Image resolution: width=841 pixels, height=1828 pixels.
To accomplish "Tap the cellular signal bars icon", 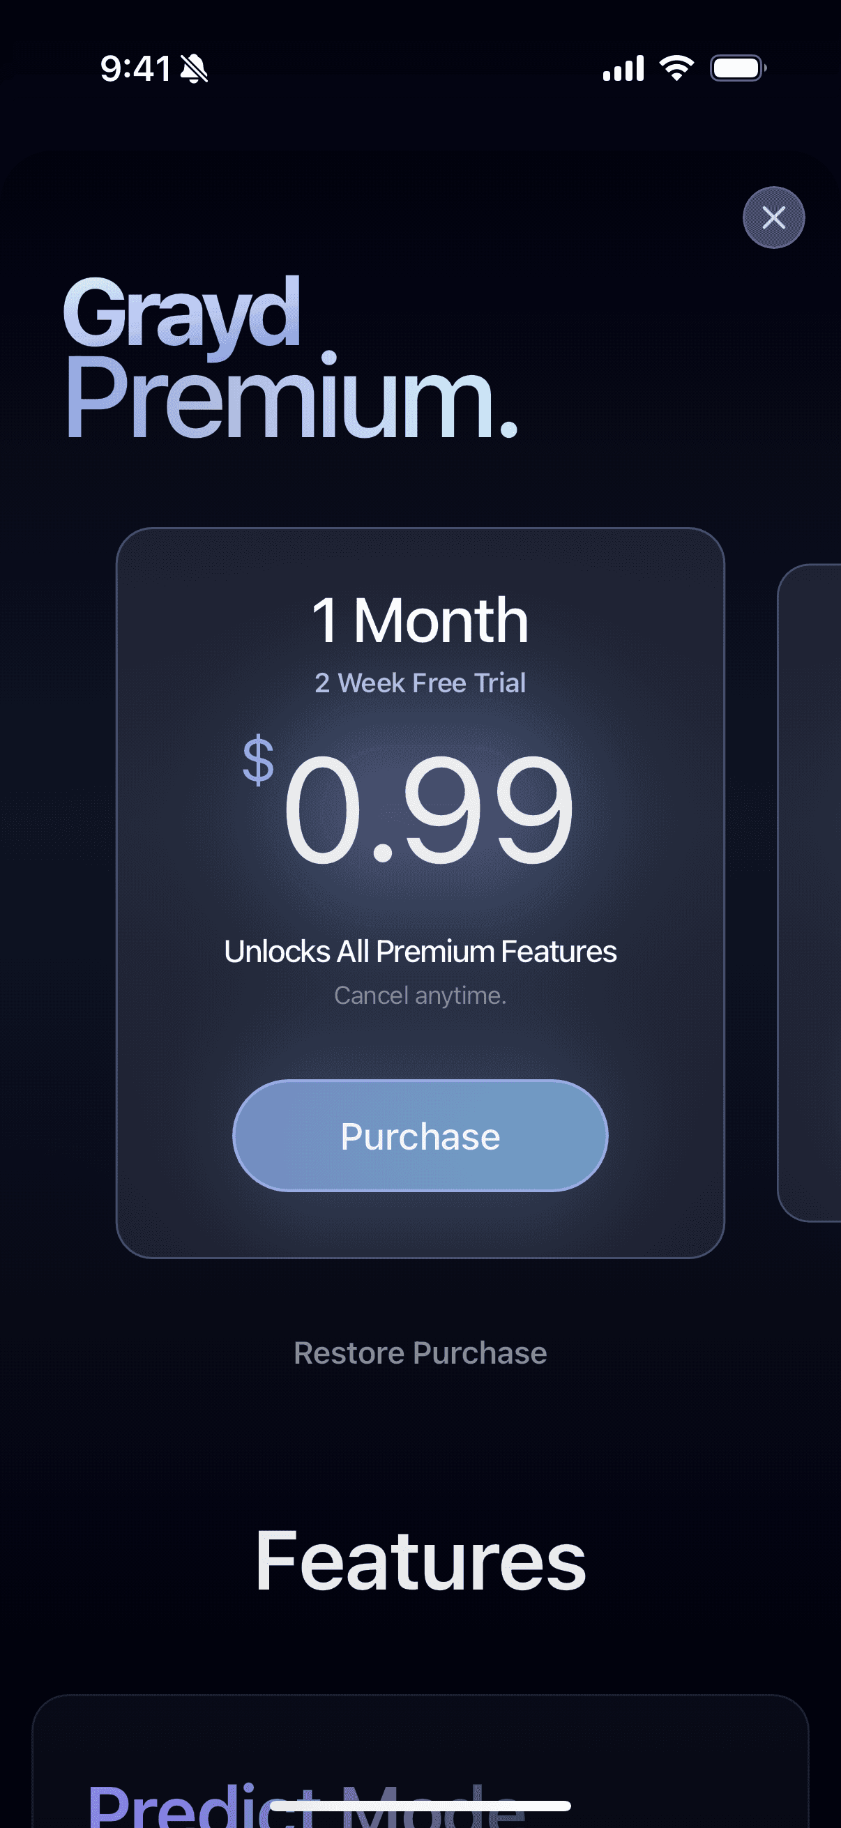I will [x=623, y=68].
